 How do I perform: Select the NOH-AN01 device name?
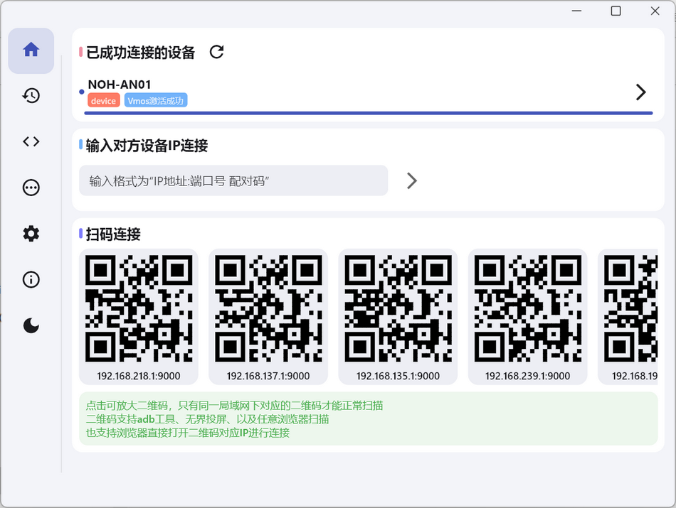(120, 85)
